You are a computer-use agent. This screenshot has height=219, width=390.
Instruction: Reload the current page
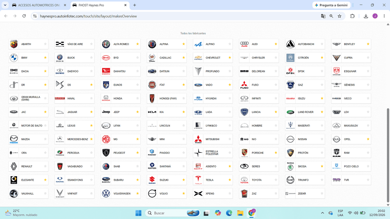(x=24, y=16)
